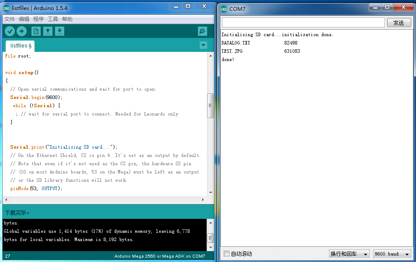Screen dimensions: 416x262
Task: Click console scrollbar down arrow
Action: pos(211,248)
